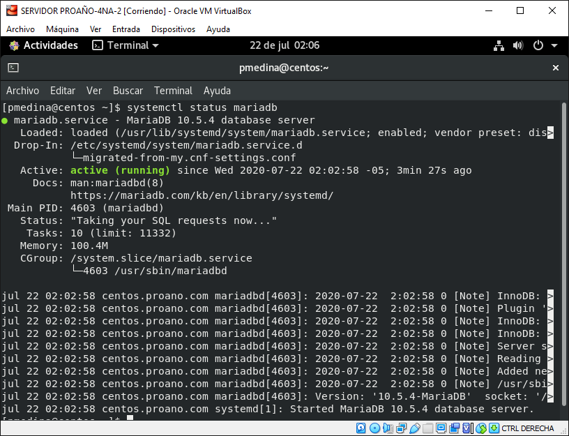Close the pmedina@centos terminal window
569x436 pixels.
coord(556,68)
